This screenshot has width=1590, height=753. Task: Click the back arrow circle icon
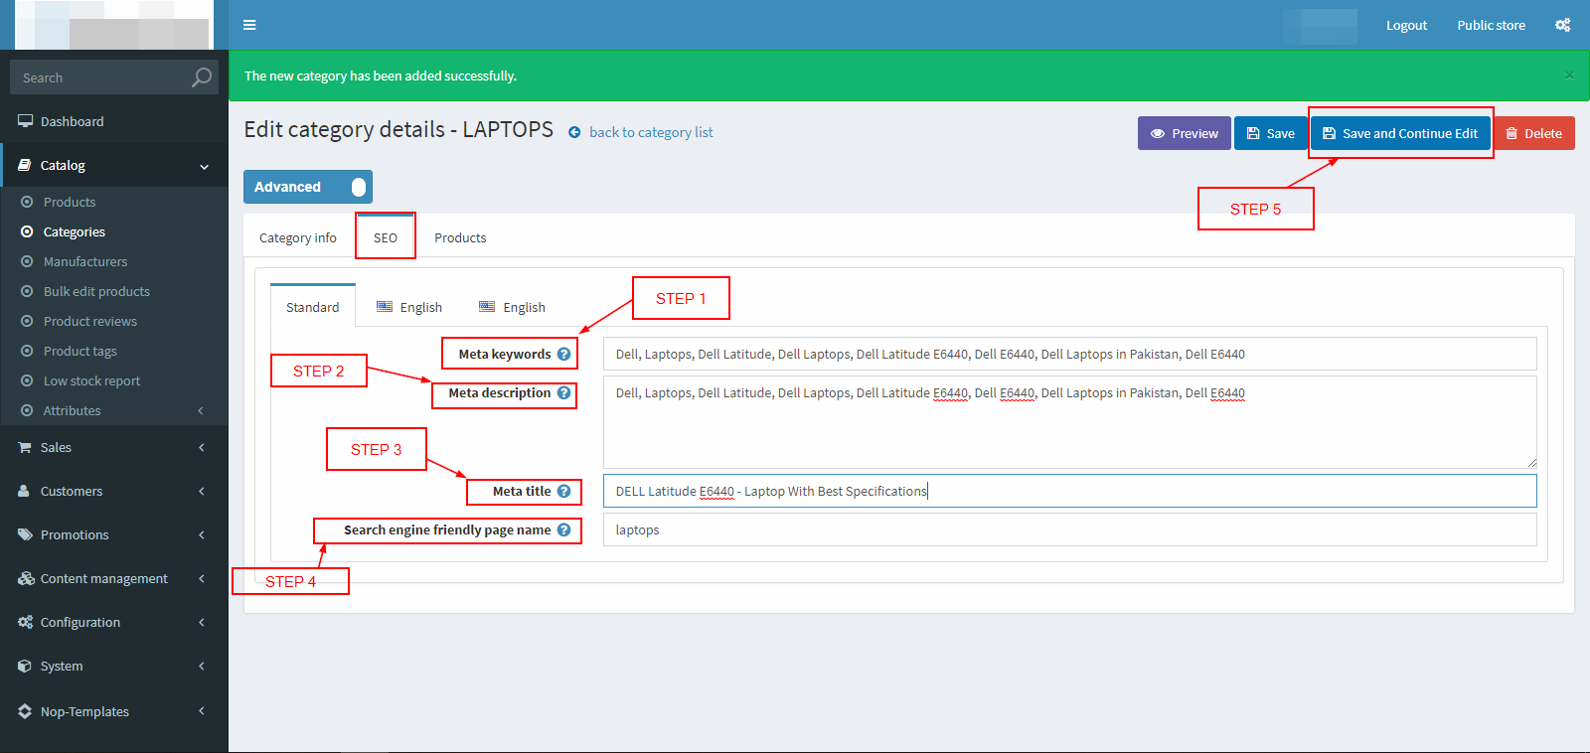click(574, 132)
